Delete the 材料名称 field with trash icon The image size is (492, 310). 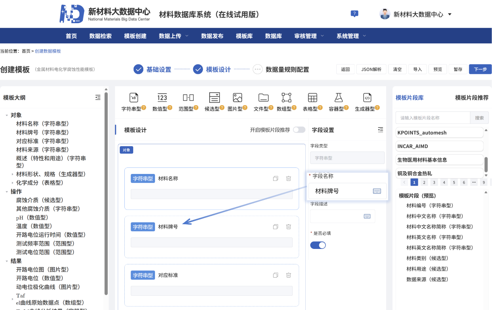[x=289, y=179]
